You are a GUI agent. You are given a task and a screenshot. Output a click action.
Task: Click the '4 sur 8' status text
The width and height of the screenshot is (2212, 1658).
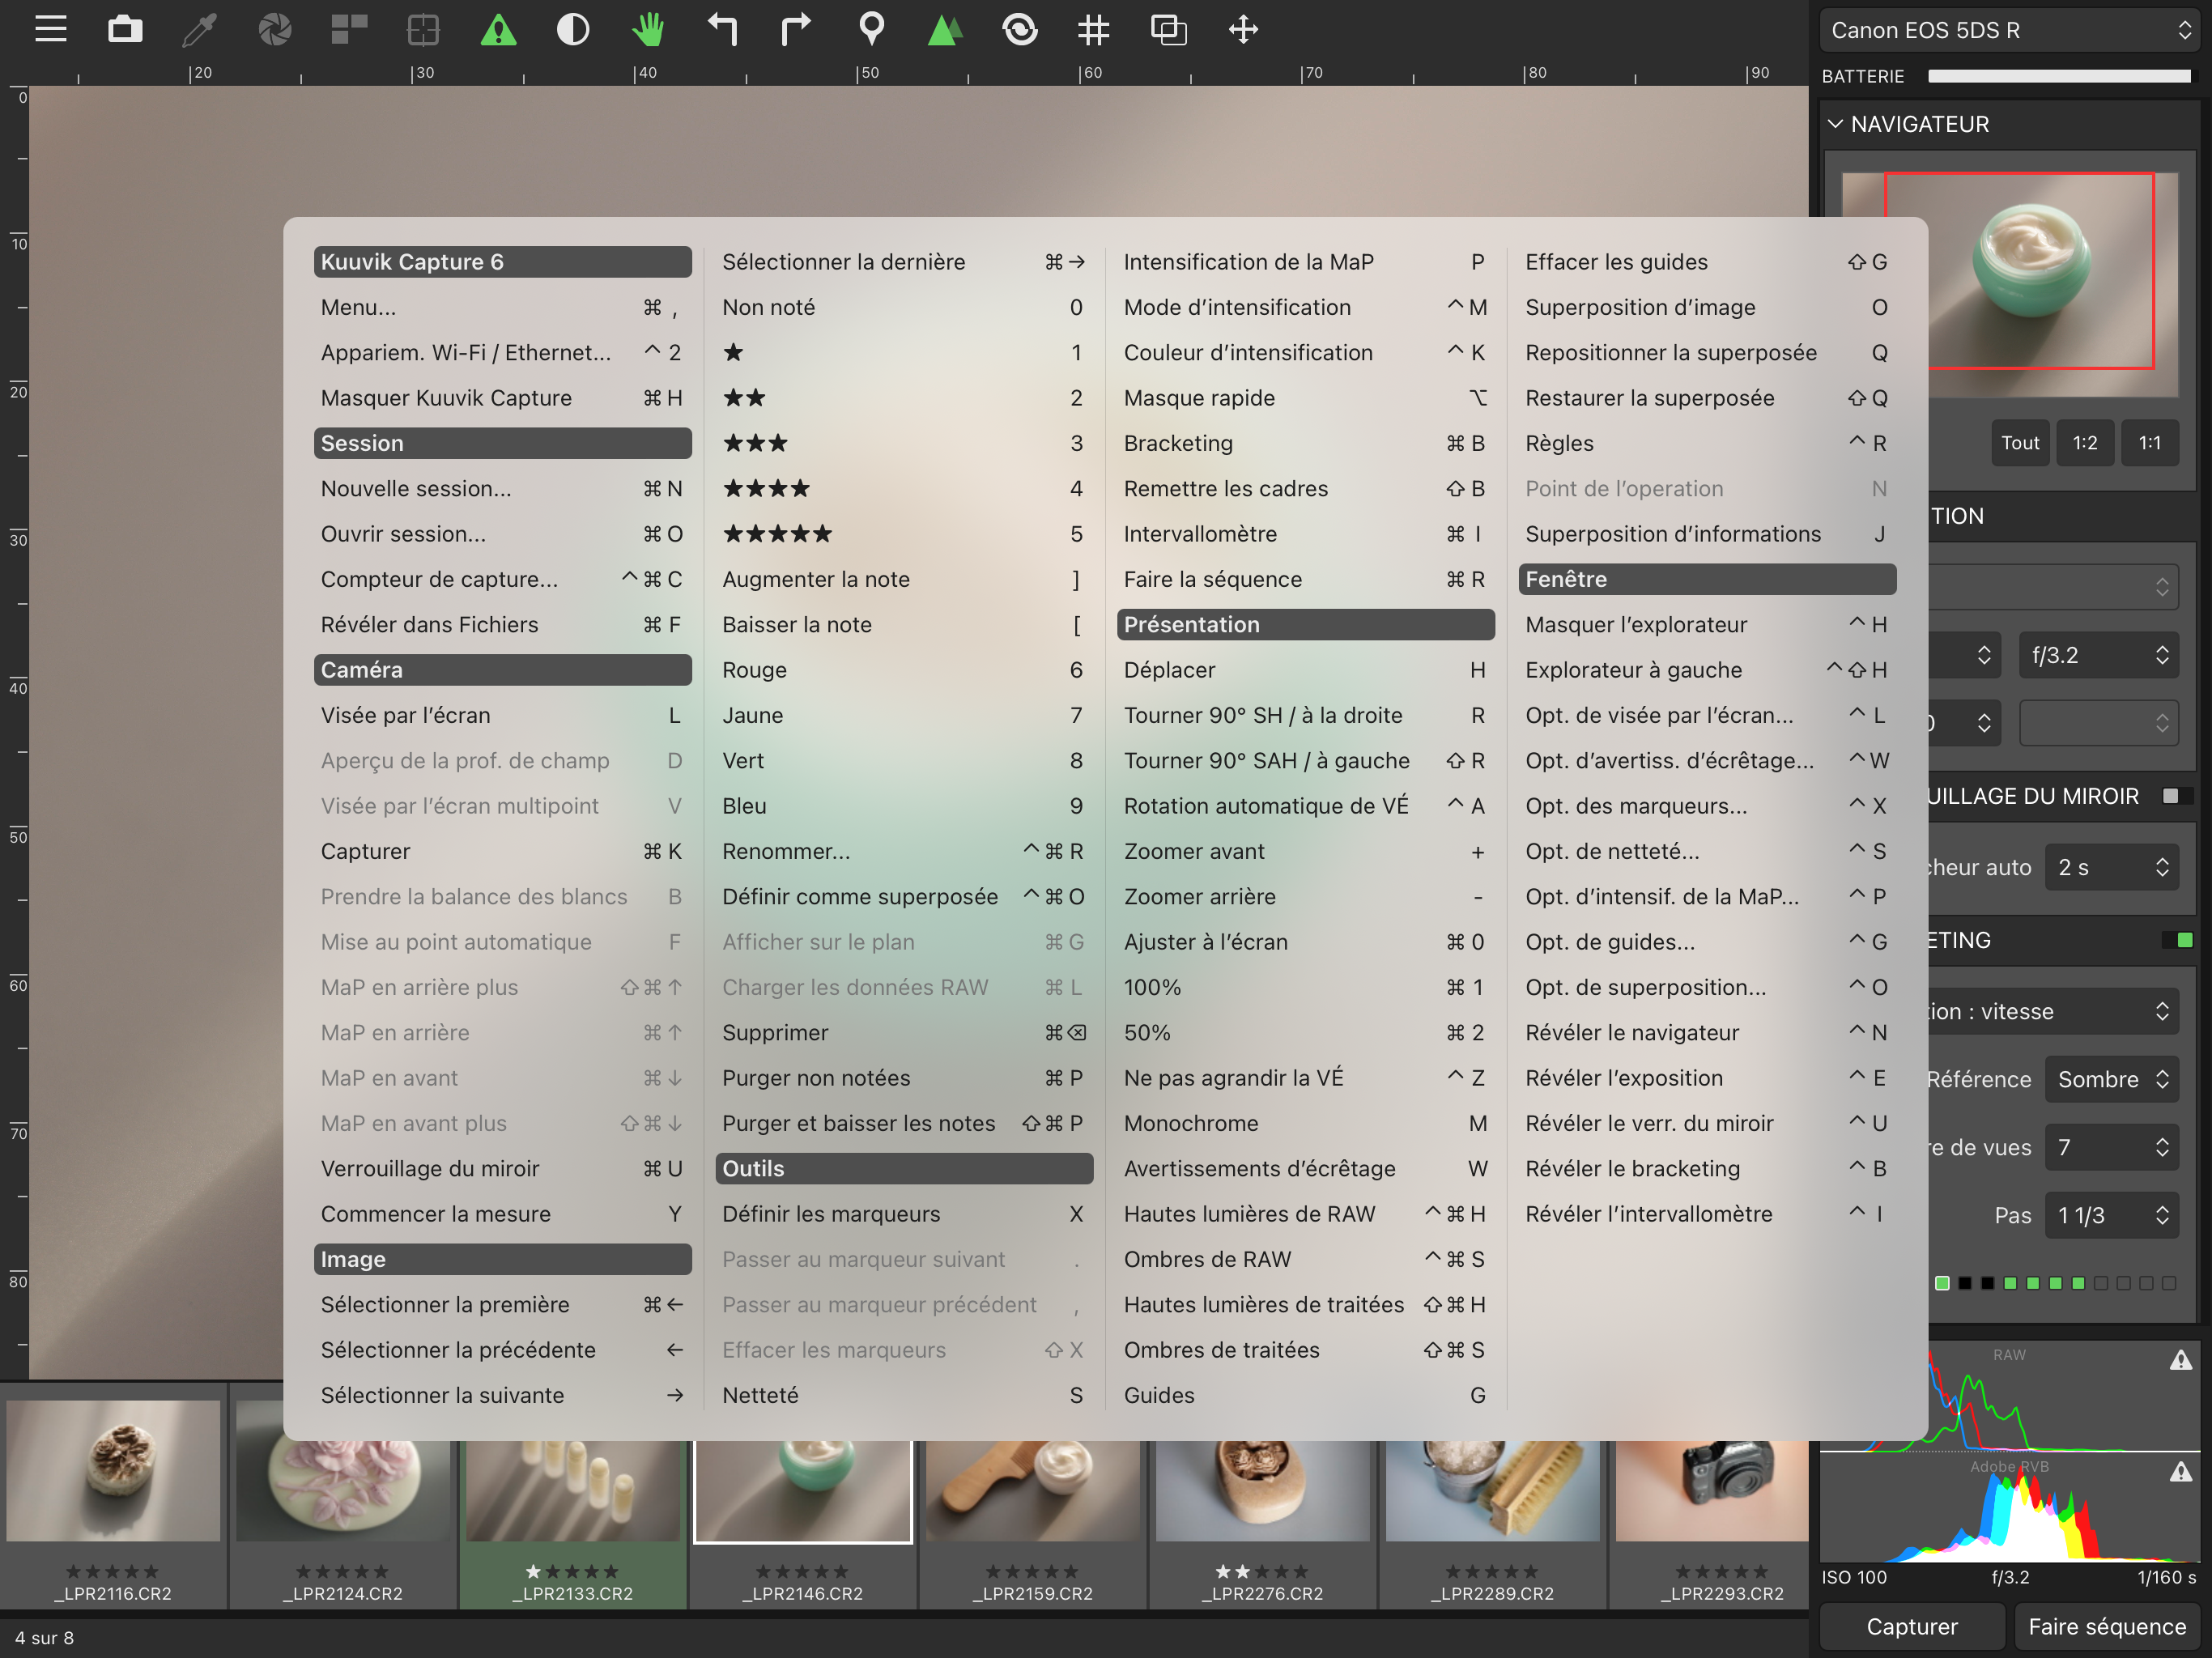click(44, 1638)
